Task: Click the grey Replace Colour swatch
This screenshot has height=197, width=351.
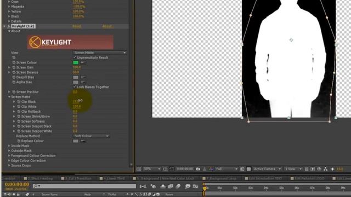Action: point(76,141)
